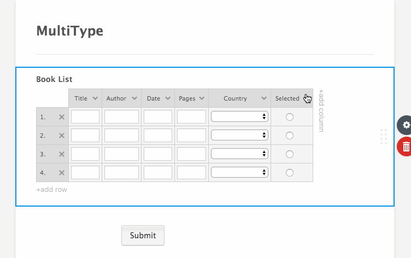Select the radio button in row 4
The width and height of the screenshot is (411, 258).
click(x=290, y=173)
